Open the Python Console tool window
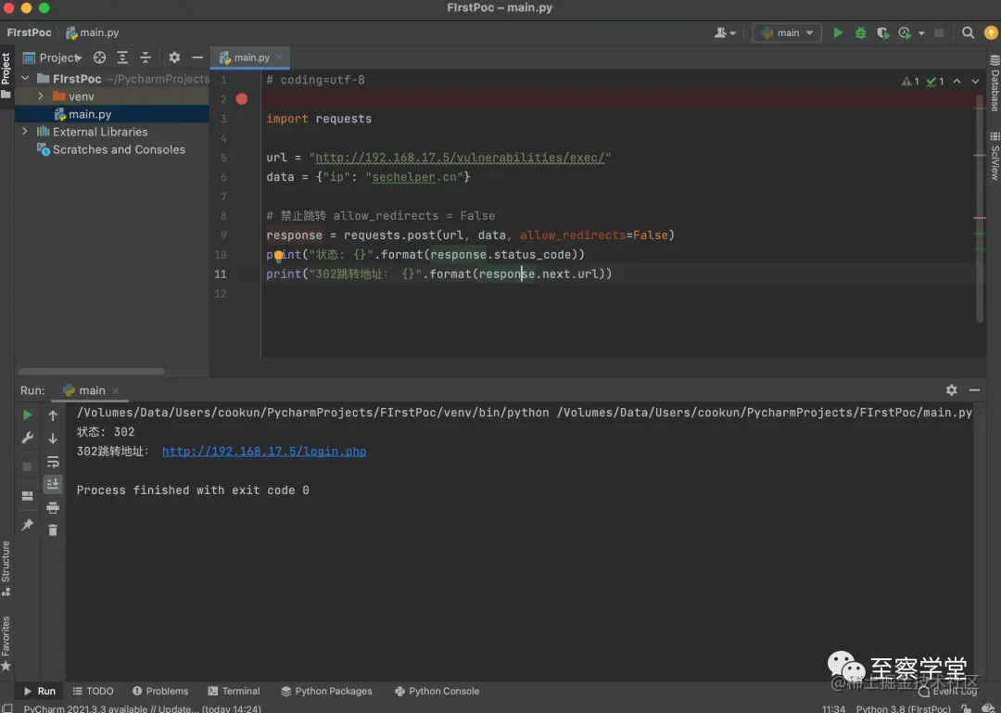The image size is (1001, 713). coord(437,691)
